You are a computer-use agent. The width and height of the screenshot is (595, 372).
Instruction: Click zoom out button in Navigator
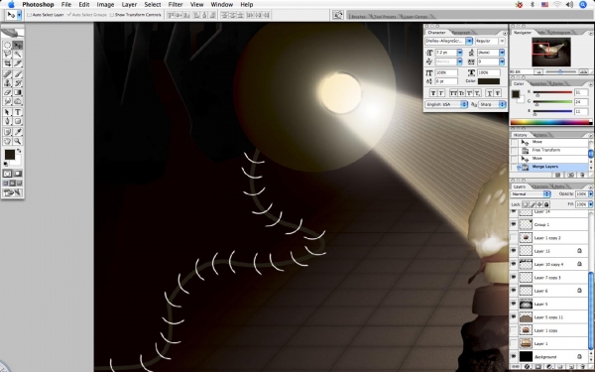(538, 71)
